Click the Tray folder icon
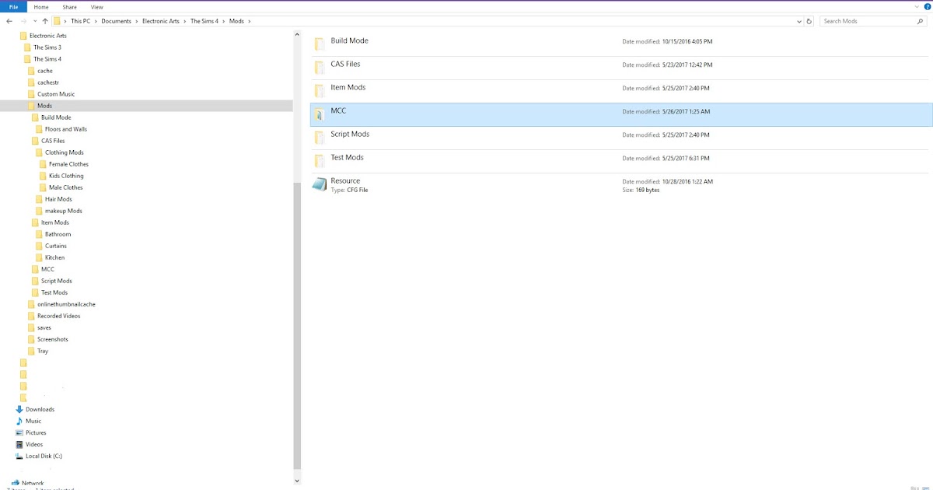 click(31, 351)
